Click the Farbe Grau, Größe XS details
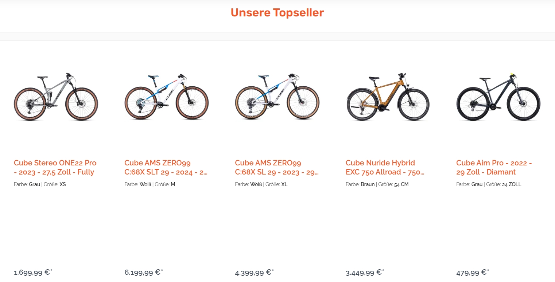Screen dimensions: 555x282 pyautogui.click(x=40, y=184)
